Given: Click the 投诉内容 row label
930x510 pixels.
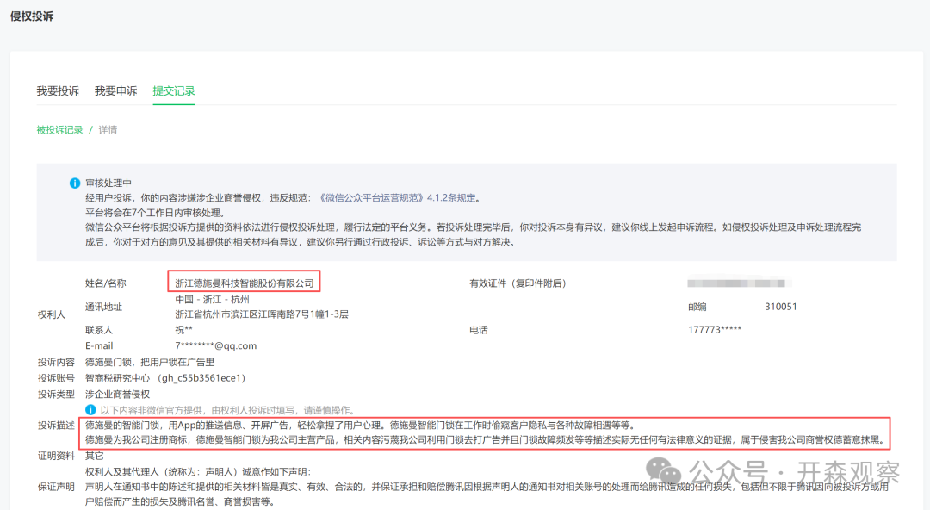Looking at the screenshot, I should pos(56,362).
